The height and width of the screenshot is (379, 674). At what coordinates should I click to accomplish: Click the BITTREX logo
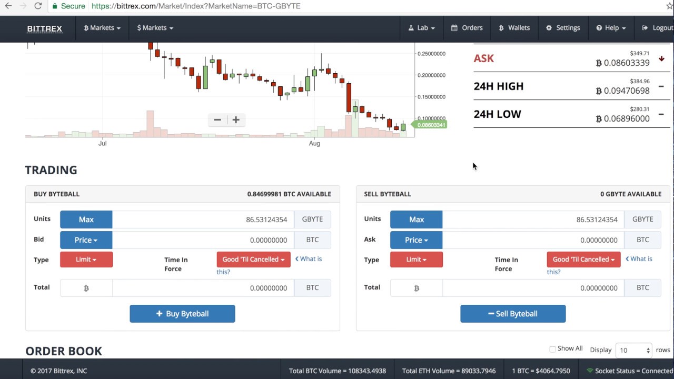(45, 28)
